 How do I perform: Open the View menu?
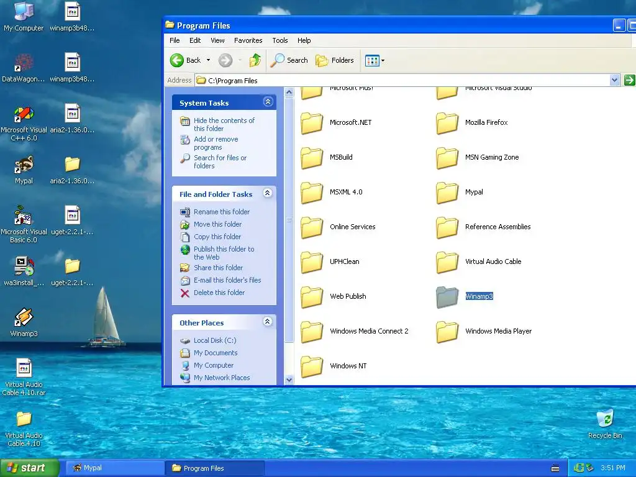(x=217, y=40)
